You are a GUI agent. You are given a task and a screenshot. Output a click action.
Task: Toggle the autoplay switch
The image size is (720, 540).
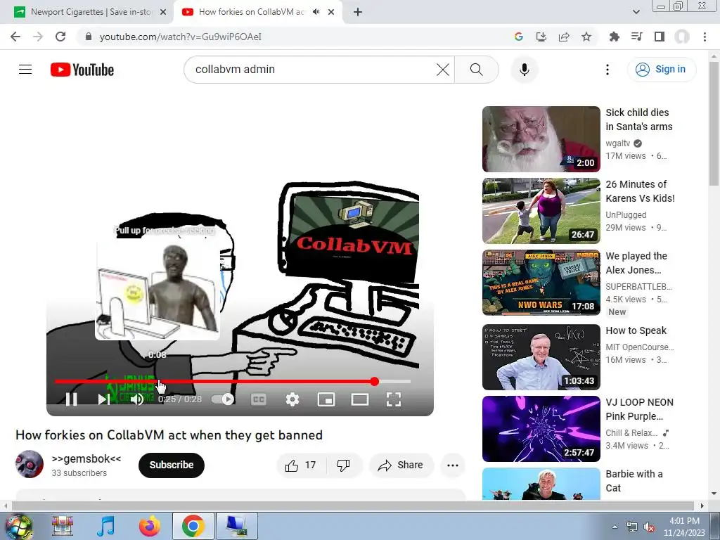click(223, 399)
